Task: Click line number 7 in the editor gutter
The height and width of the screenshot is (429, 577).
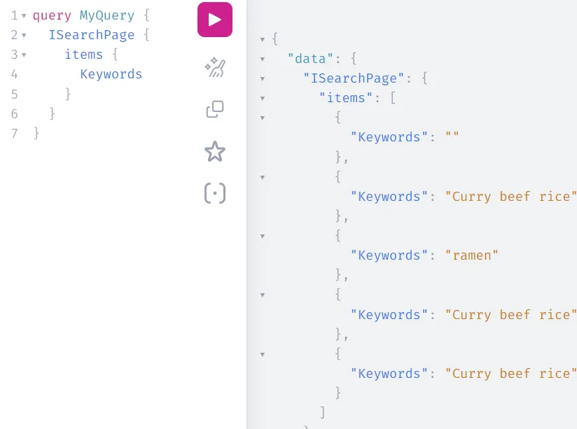Action: pos(14,133)
